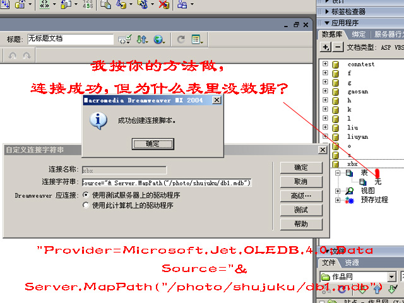
Task: Click the 连接字符串 connection string field
Action: point(167,182)
